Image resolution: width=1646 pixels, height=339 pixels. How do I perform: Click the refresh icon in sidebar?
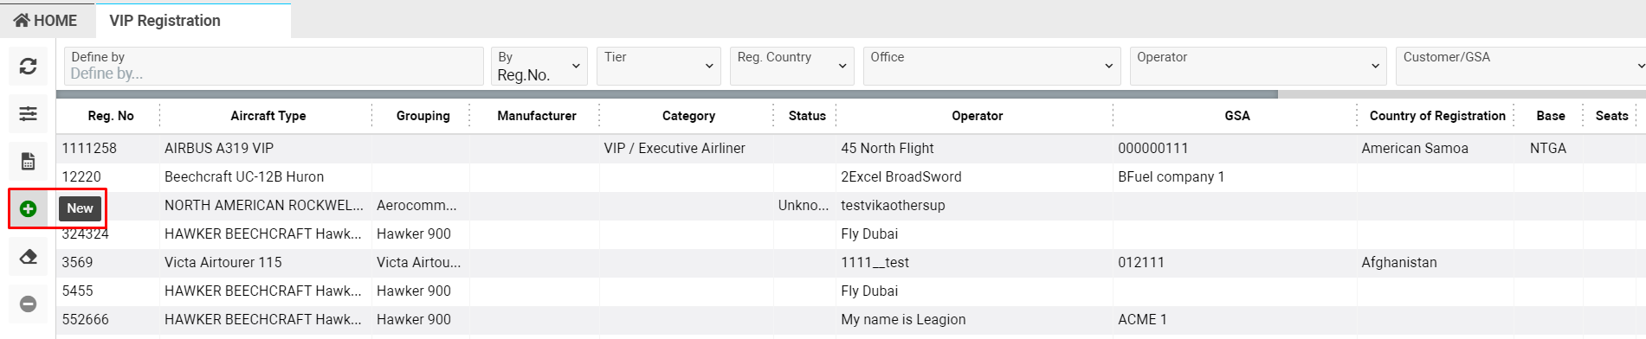click(x=28, y=67)
